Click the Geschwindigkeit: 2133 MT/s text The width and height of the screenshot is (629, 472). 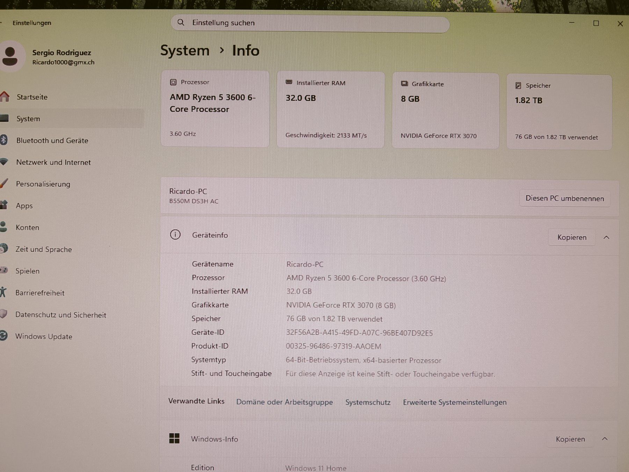coord(326,135)
